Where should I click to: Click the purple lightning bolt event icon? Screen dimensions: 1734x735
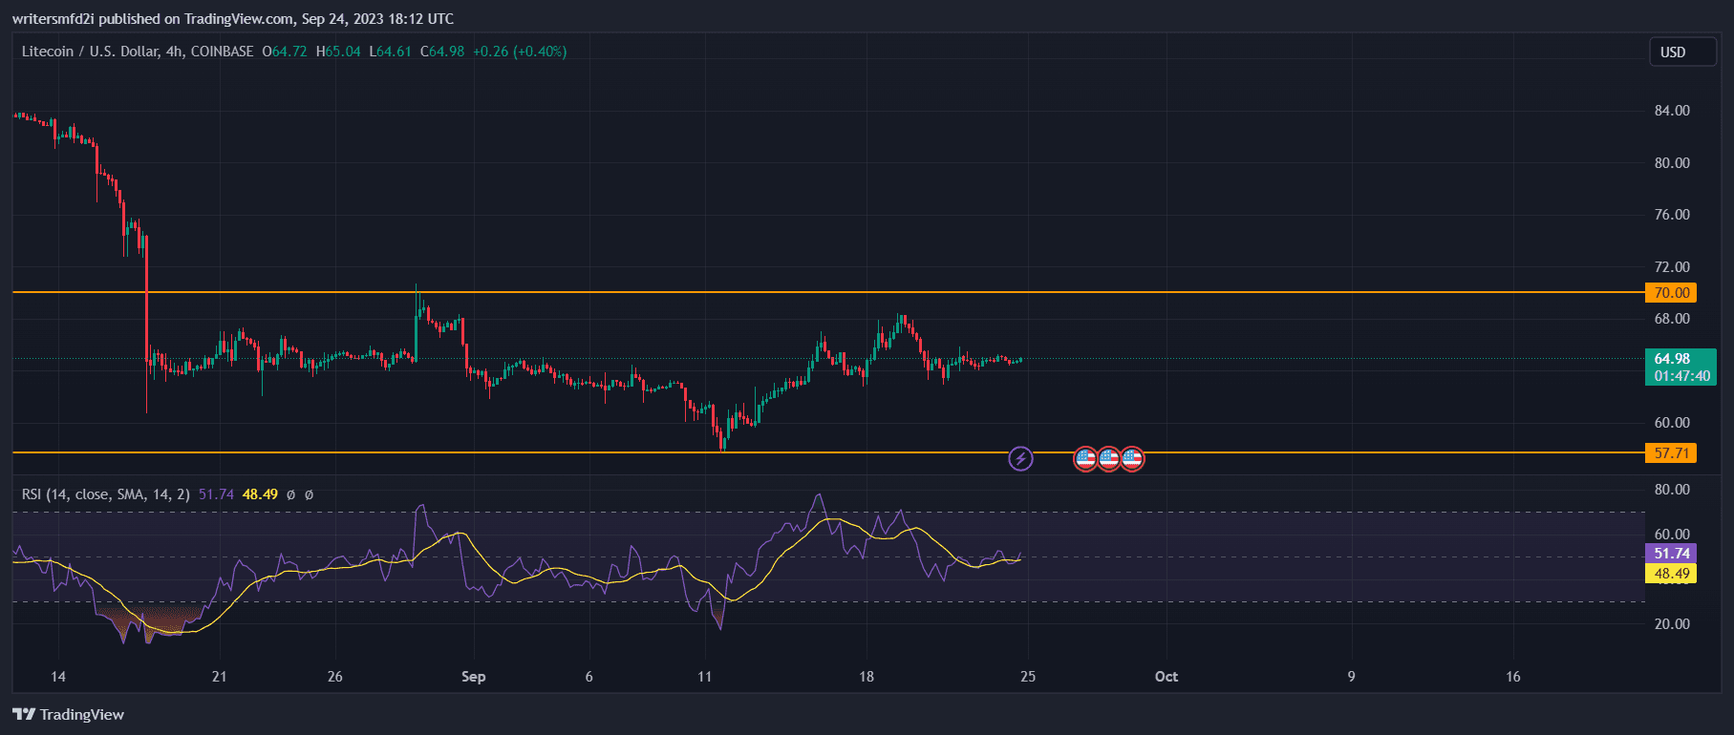tap(1020, 459)
